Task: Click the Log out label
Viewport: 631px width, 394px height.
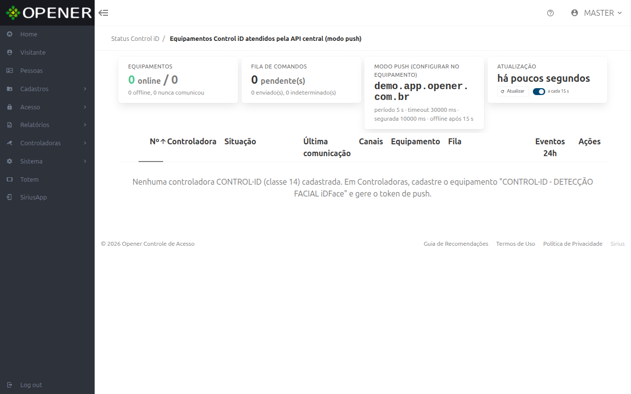Action: 31,385
